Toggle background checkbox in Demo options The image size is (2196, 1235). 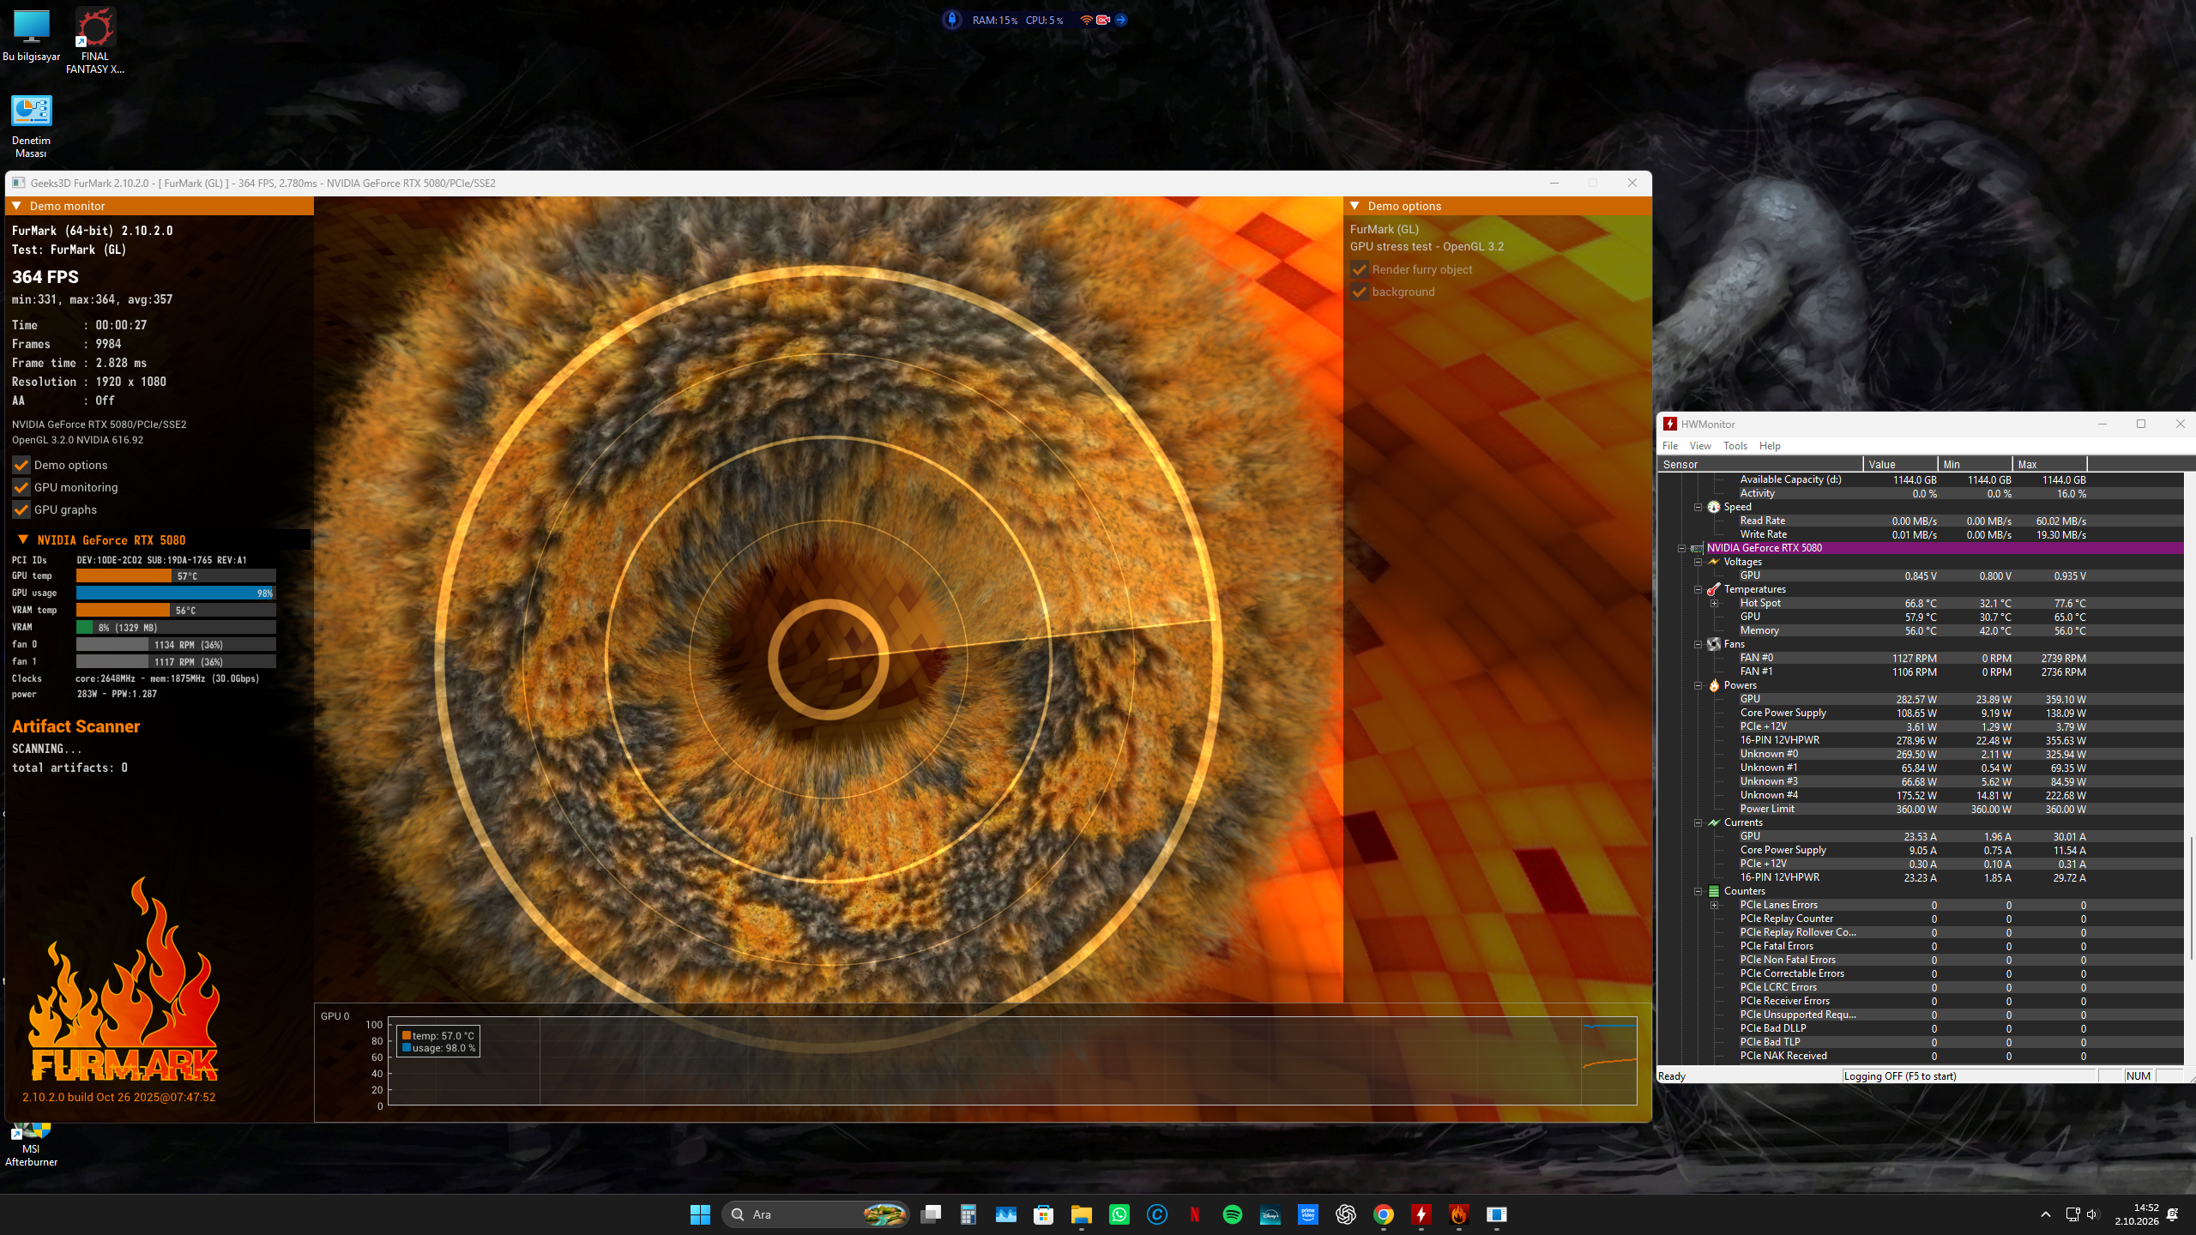pyautogui.click(x=1360, y=292)
